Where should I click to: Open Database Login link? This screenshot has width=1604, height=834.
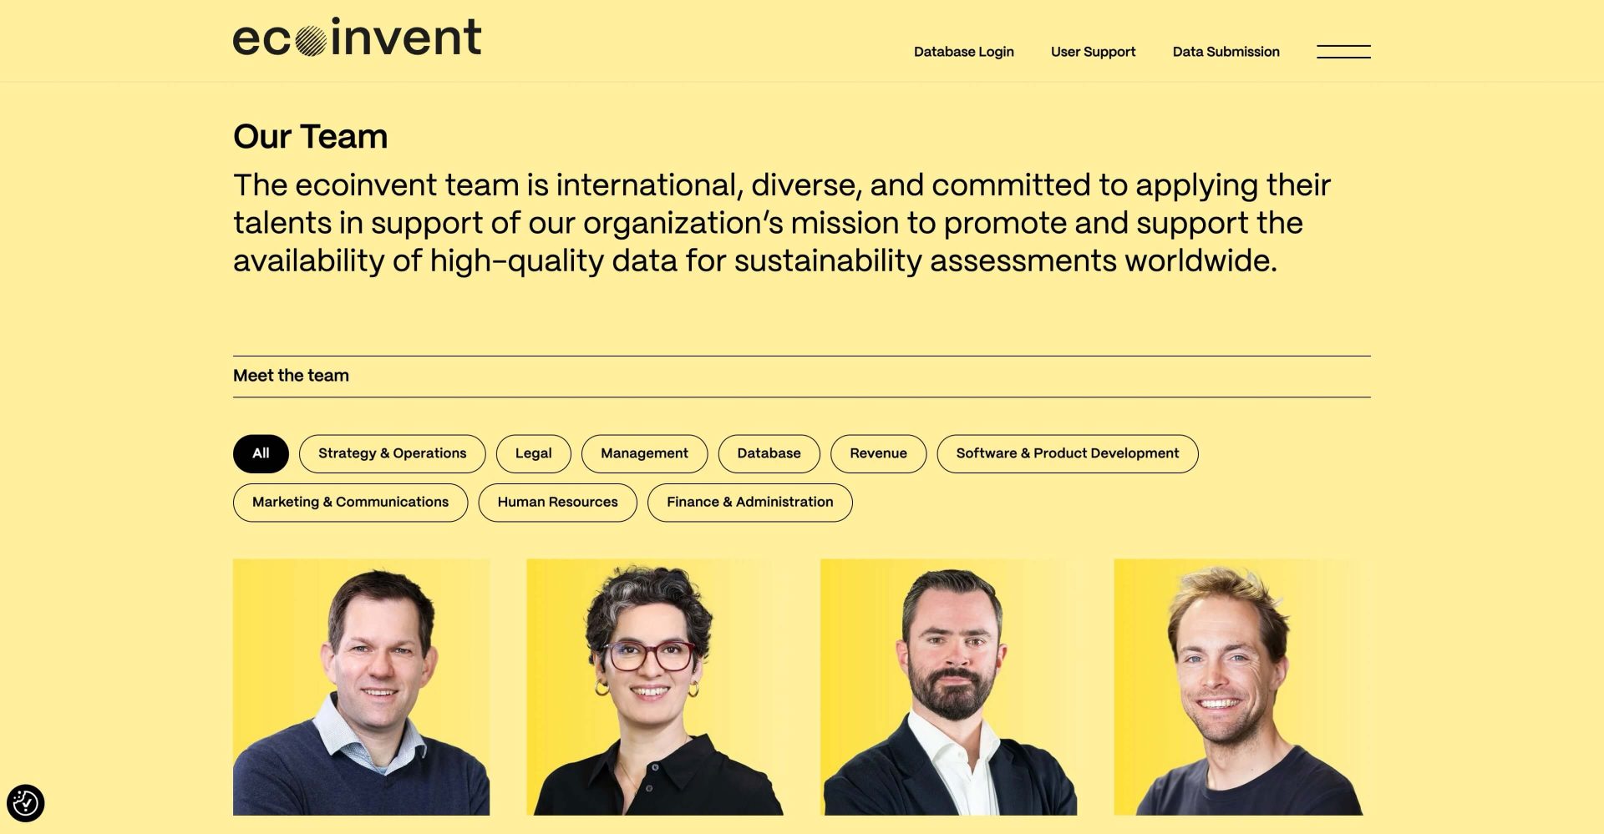pos(963,52)
